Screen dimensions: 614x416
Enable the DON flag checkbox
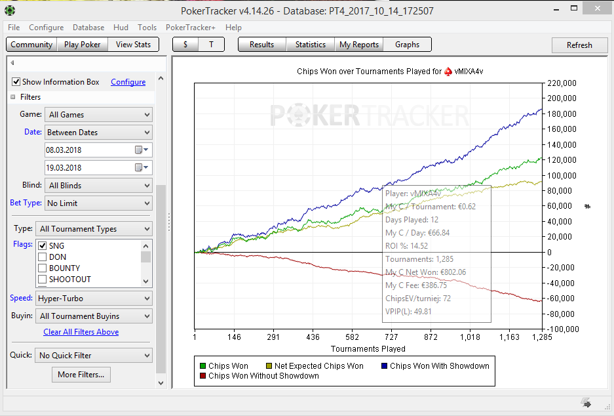(x=43, y=257)
